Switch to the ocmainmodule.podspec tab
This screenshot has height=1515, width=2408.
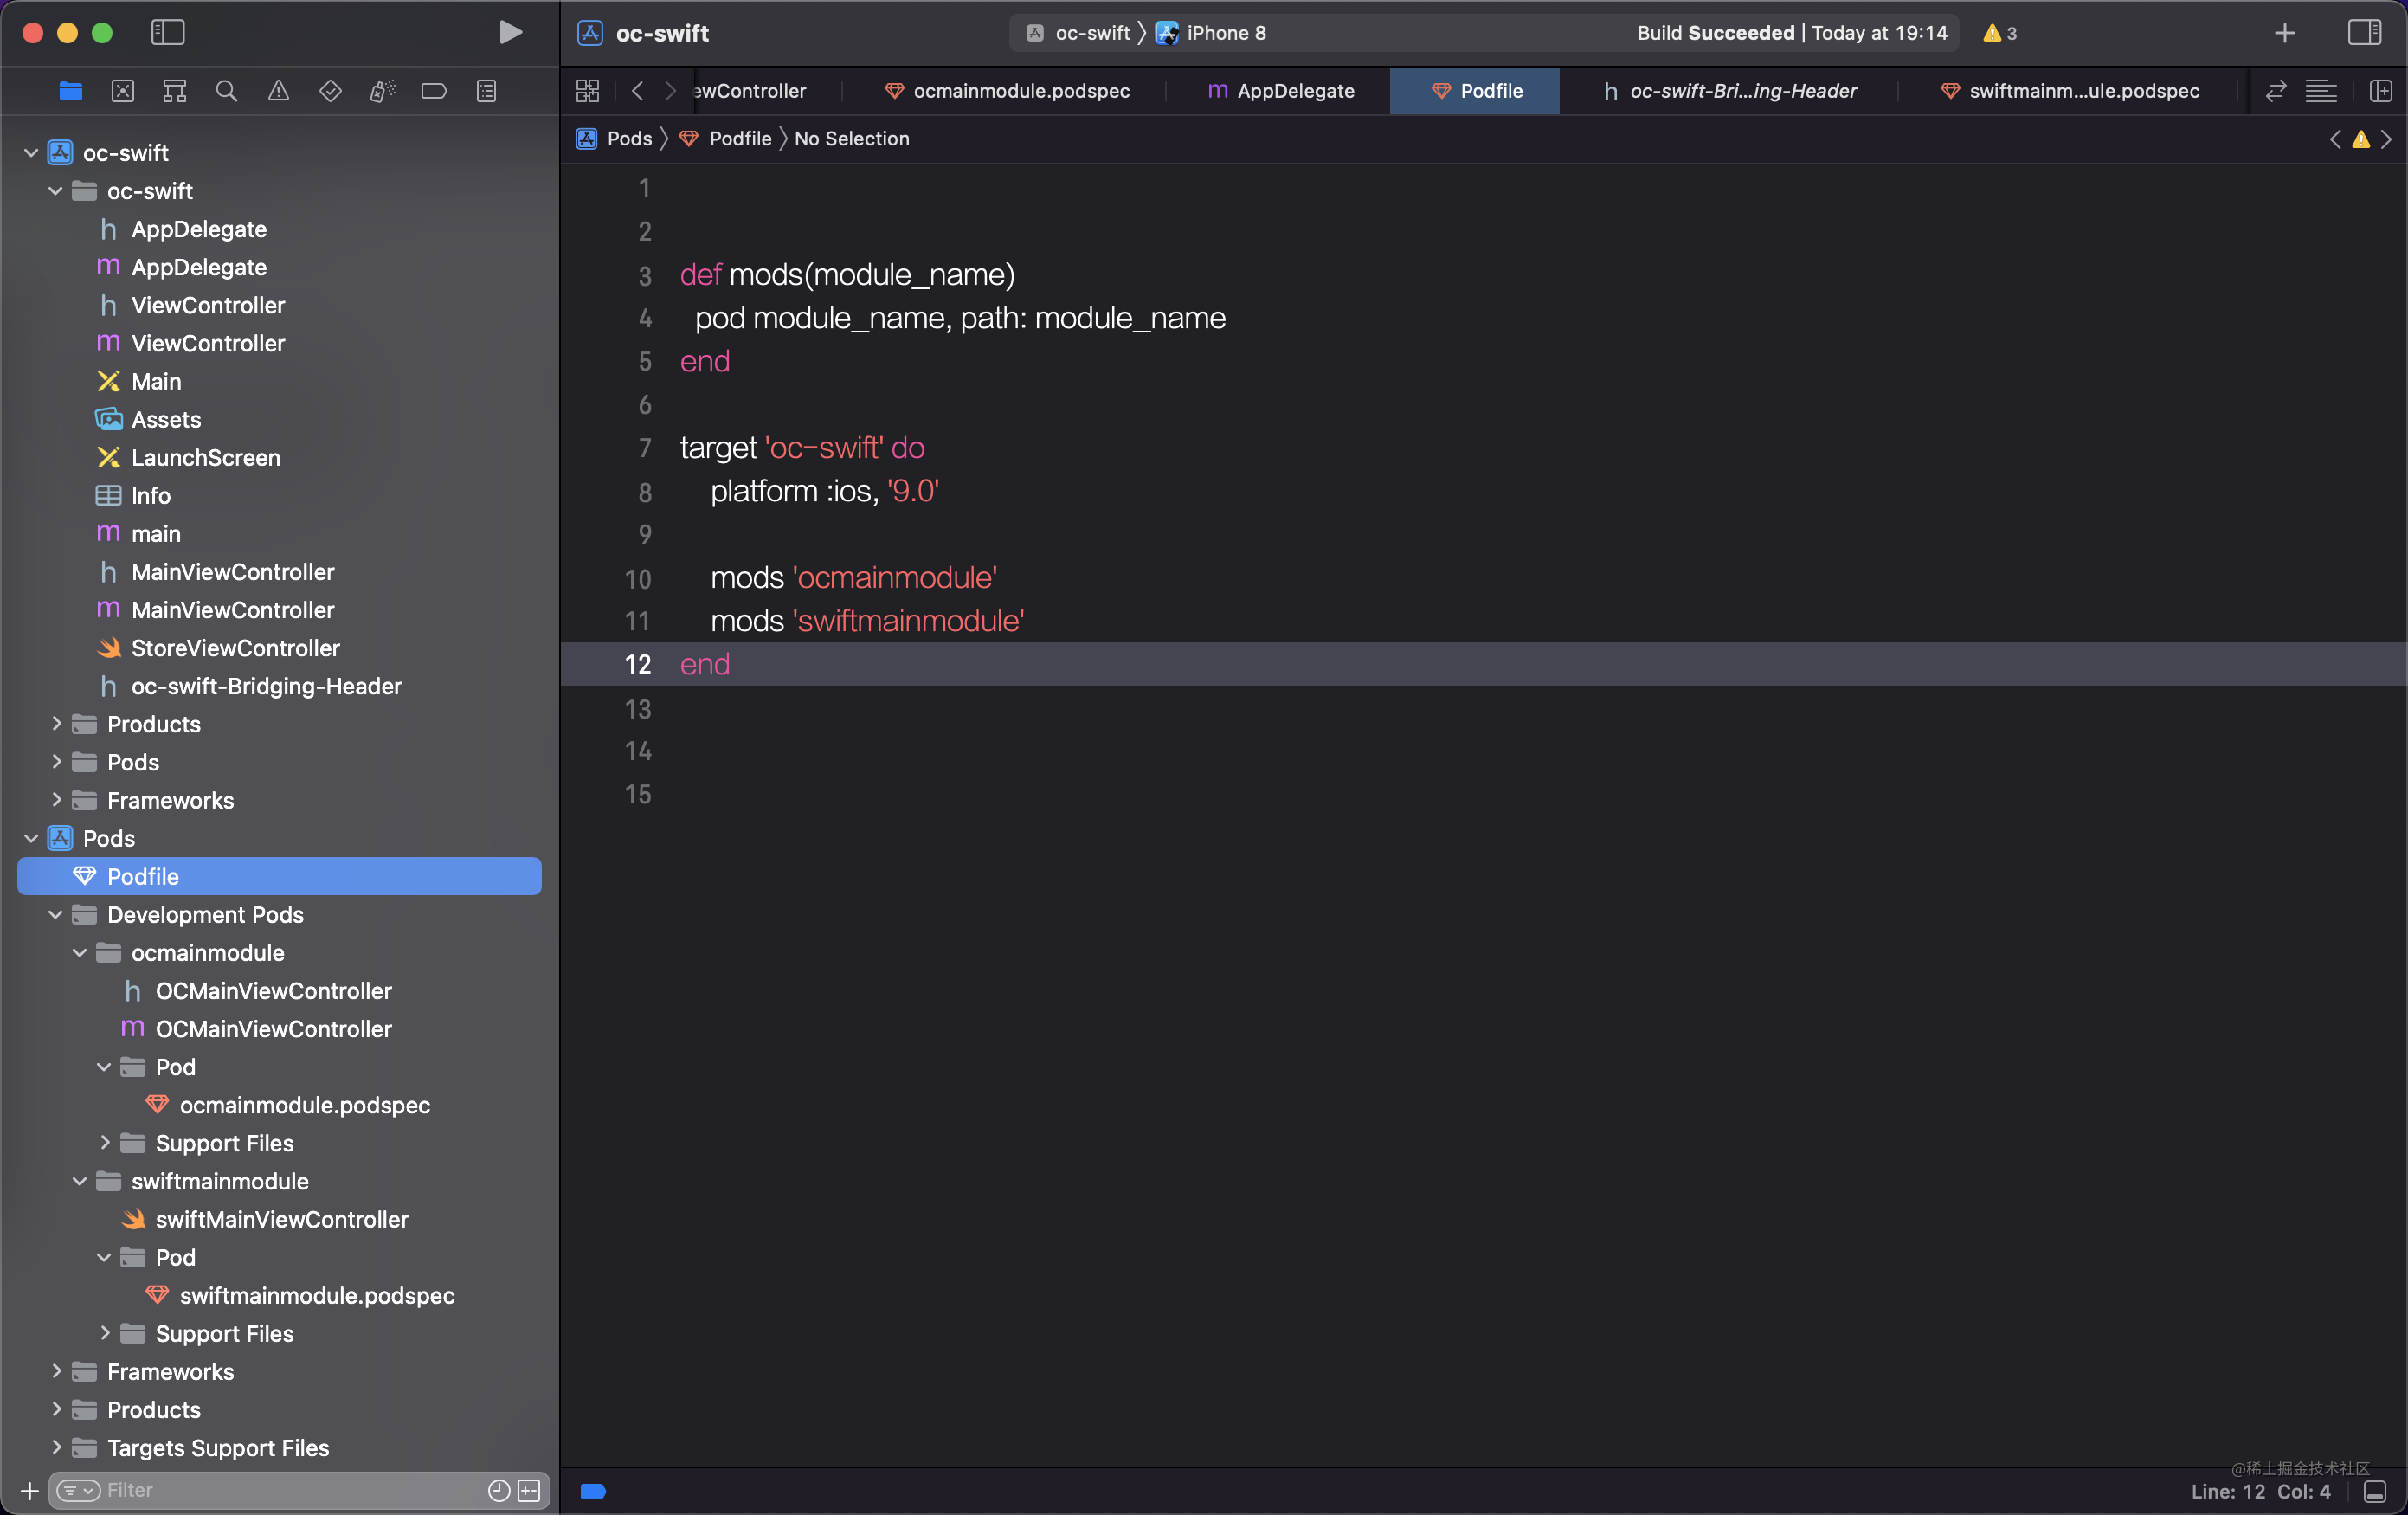[x=1007, y=91]
